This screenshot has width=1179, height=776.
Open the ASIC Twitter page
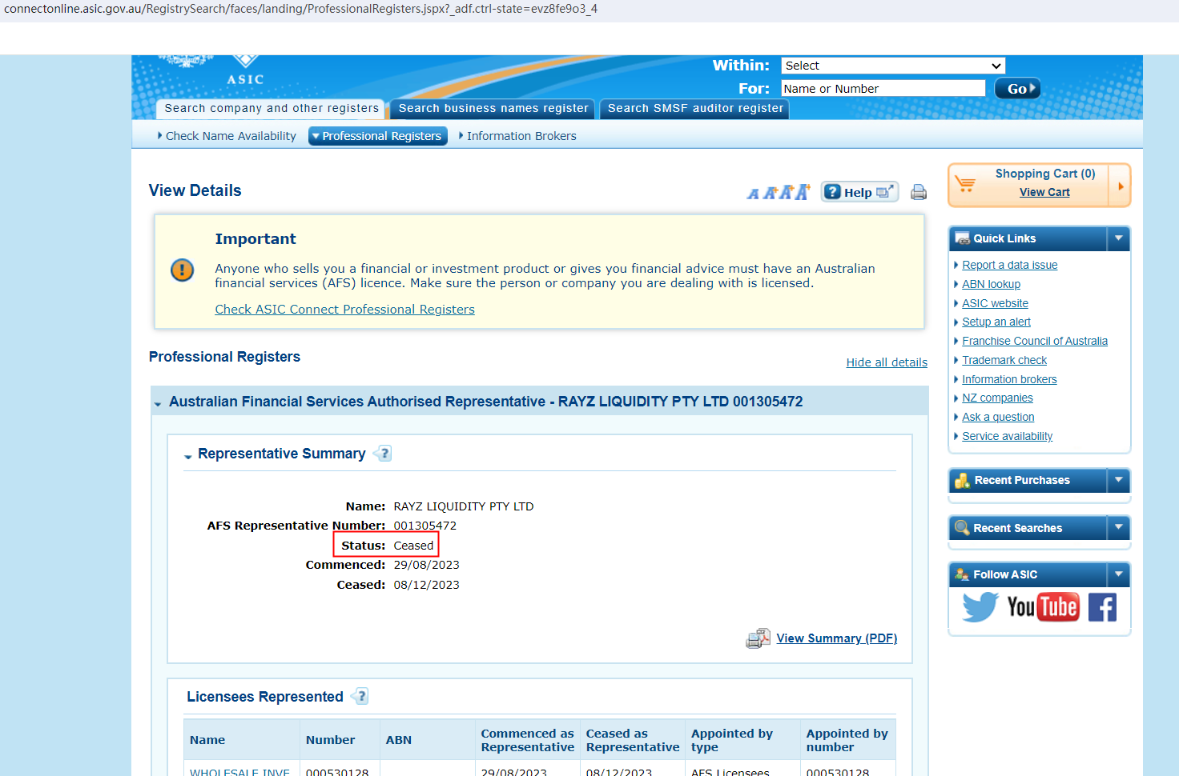tap(980, 607)
